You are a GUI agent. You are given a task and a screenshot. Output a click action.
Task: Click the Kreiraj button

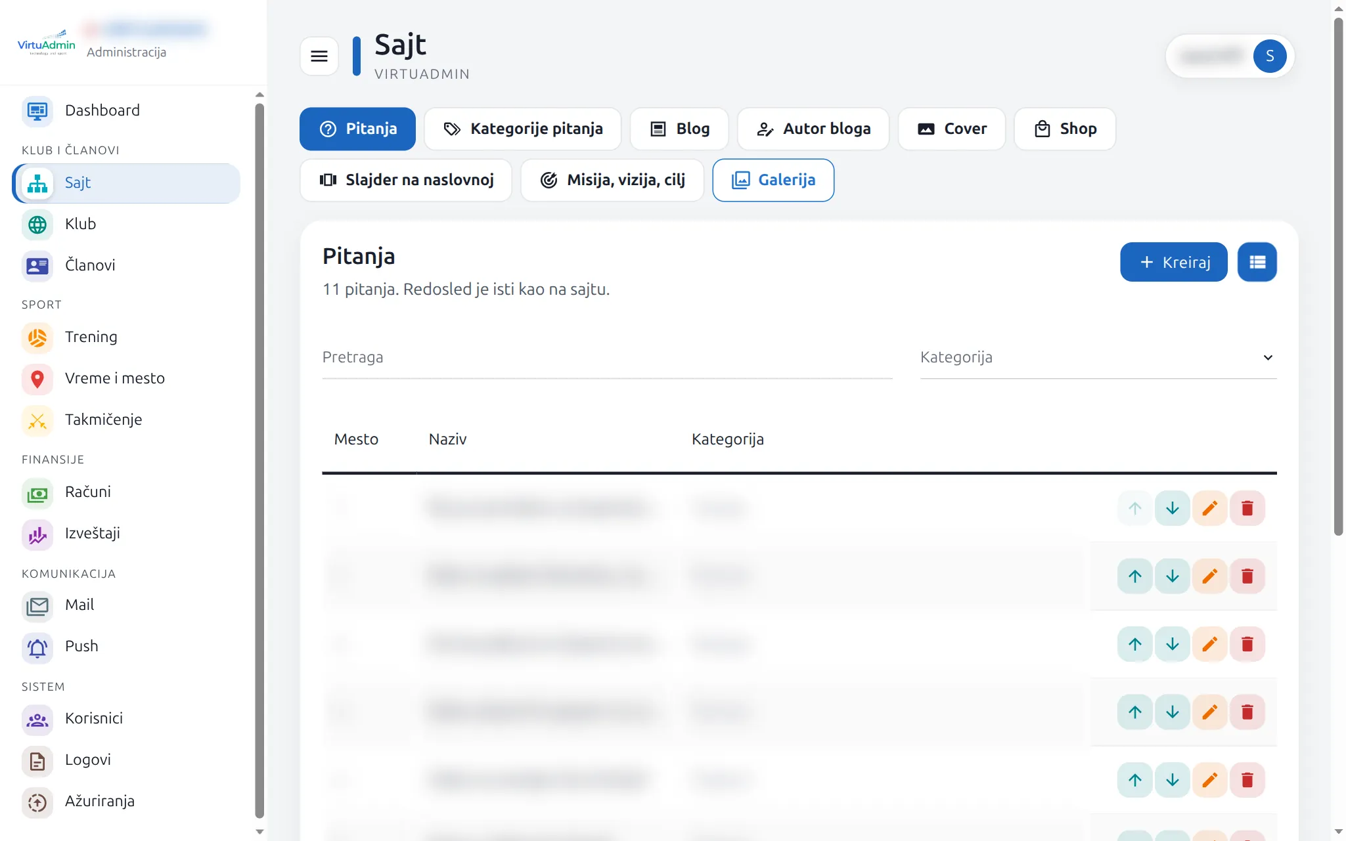tap(1173, 262)
